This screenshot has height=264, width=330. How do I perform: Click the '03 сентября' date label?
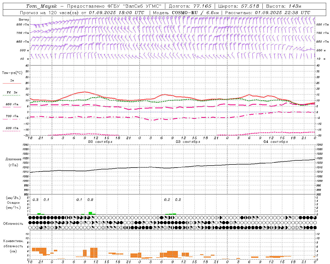point(188,142)
